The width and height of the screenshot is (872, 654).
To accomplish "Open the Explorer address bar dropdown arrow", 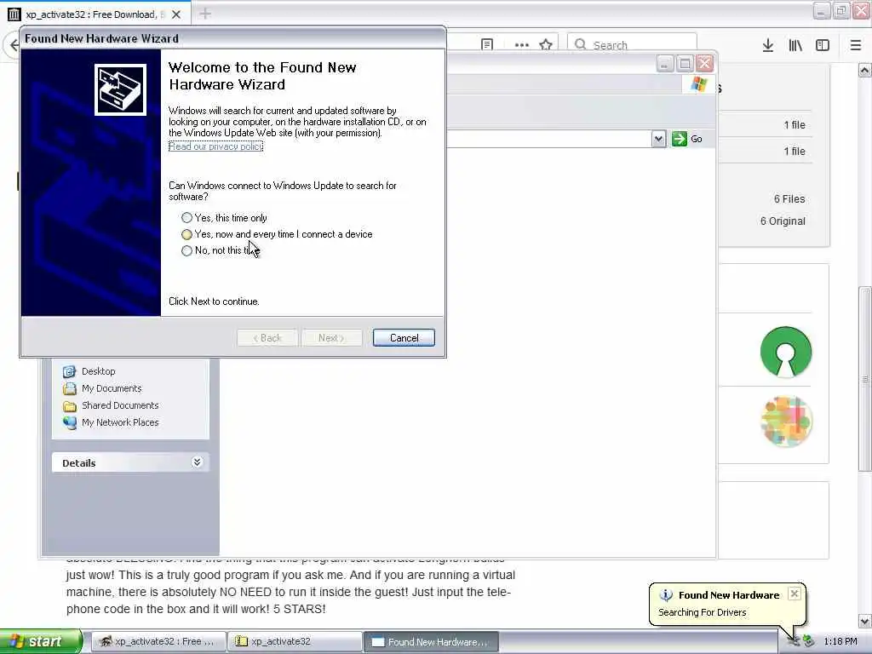I will point(658,139).
